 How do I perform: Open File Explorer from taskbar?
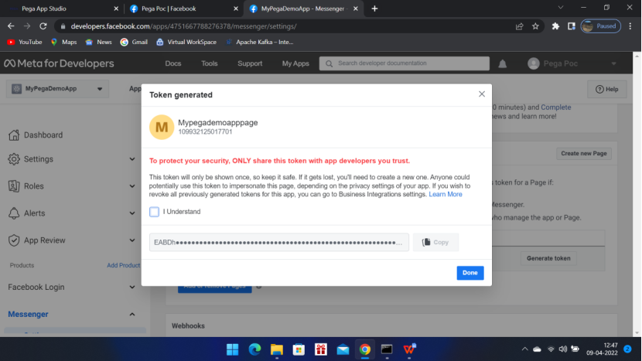(x=277, y=349)
